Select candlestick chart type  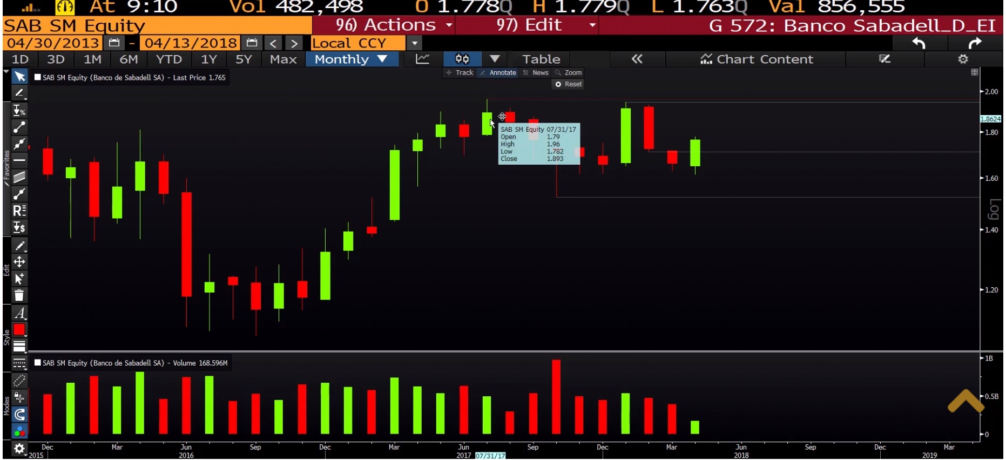462,59
